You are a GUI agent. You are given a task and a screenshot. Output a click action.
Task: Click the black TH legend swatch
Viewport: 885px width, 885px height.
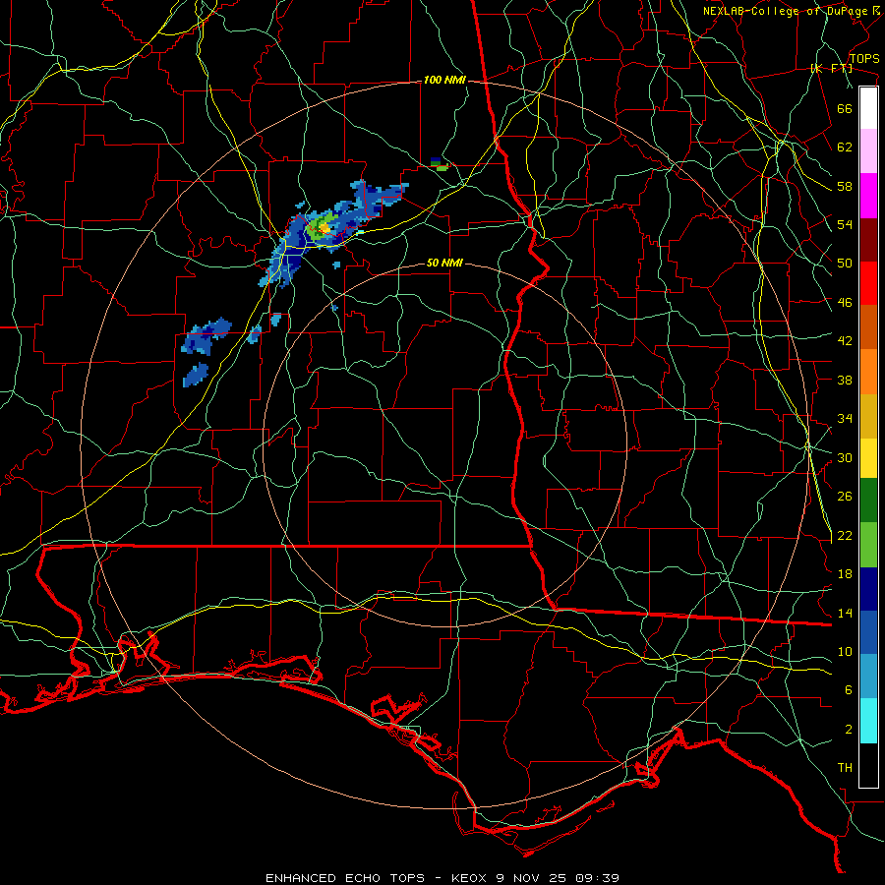[868, 765]
